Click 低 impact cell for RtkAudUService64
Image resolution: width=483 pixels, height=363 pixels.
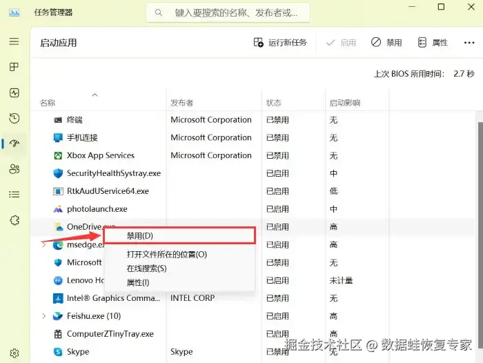pyautogui.click(x=333, y=191)
